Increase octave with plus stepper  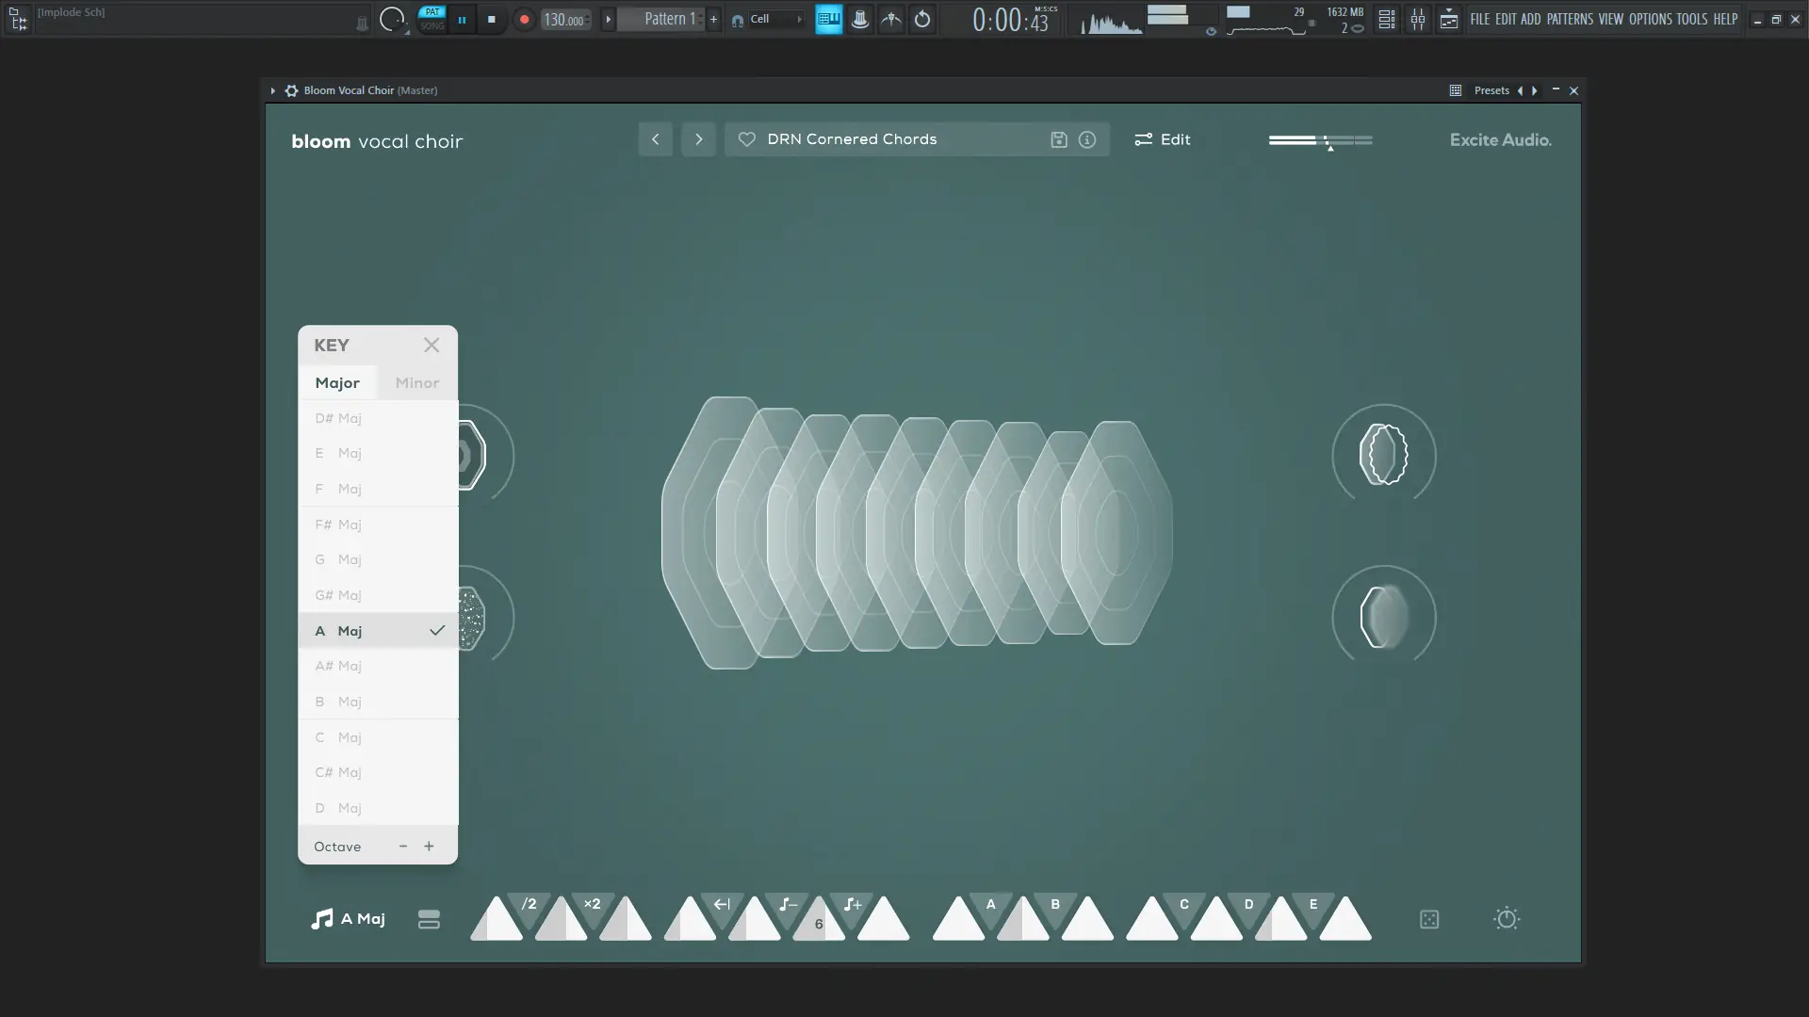(429, 846)
